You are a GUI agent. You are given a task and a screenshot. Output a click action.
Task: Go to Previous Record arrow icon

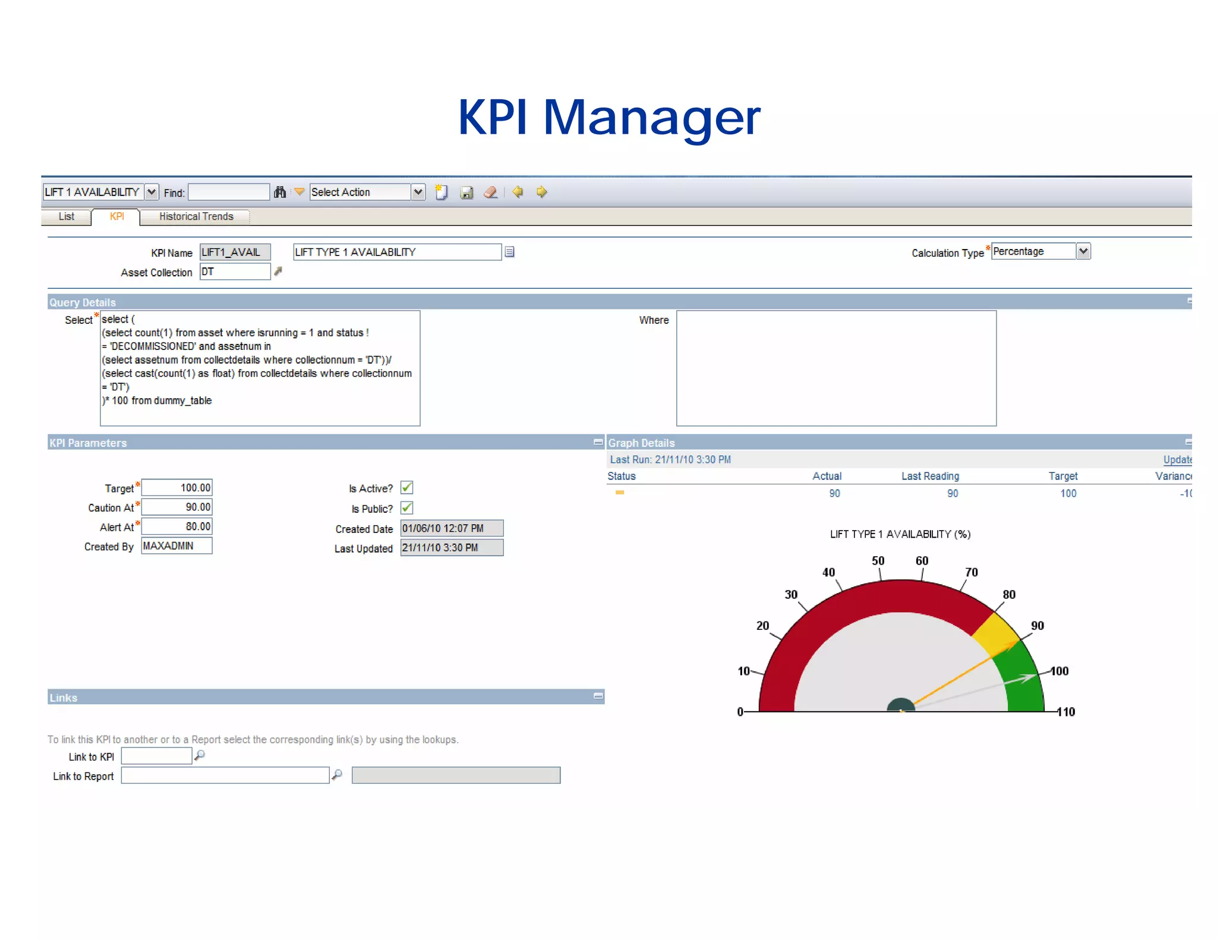518,192
